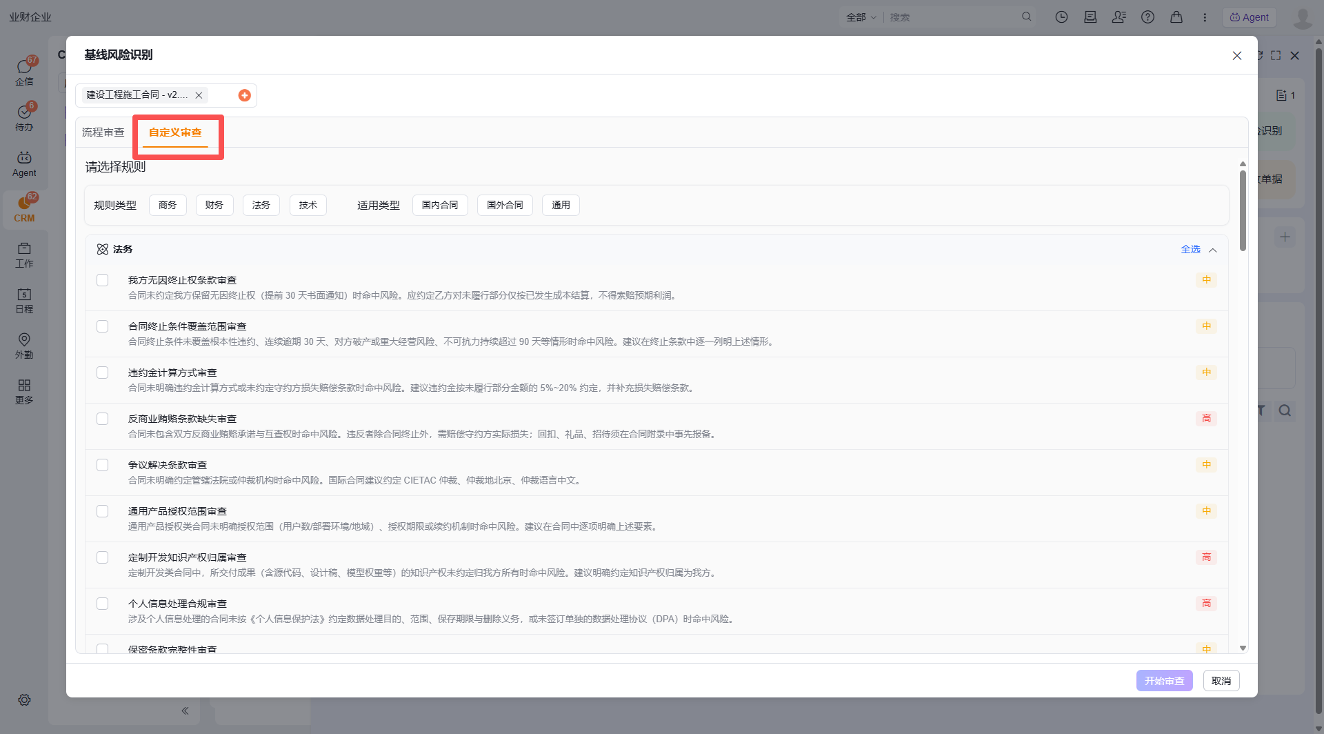
Task: Focus the top 搜索 input field
Action: click(x=952, y=17)
